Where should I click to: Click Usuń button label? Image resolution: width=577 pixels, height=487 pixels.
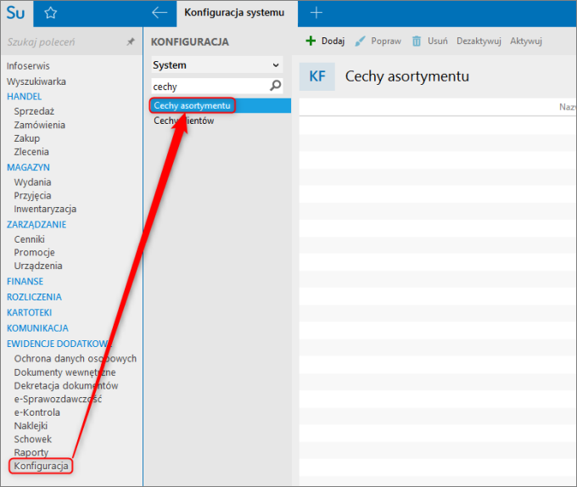click(438, 41)
